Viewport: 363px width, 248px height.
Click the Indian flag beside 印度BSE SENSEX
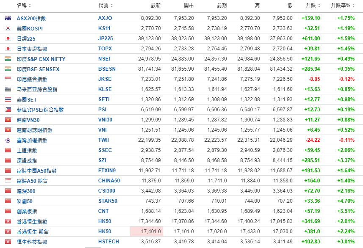[x=8, y=69]
